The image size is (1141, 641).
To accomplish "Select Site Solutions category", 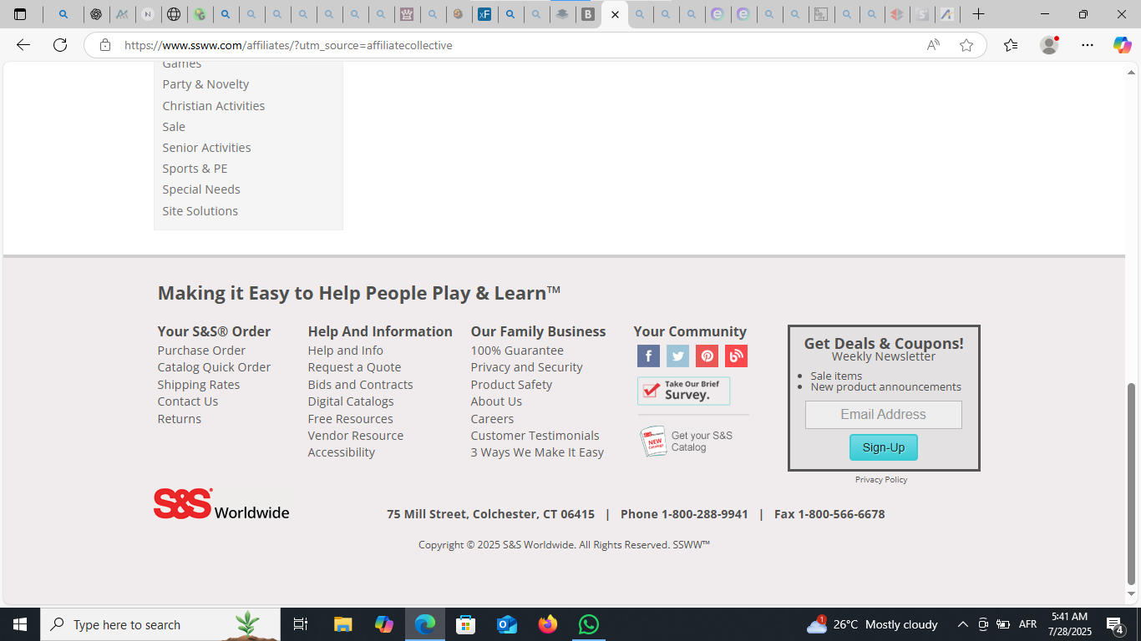I will [x=200, y=211].
